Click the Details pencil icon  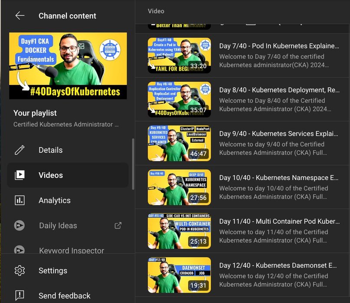(x=20, y=150)
